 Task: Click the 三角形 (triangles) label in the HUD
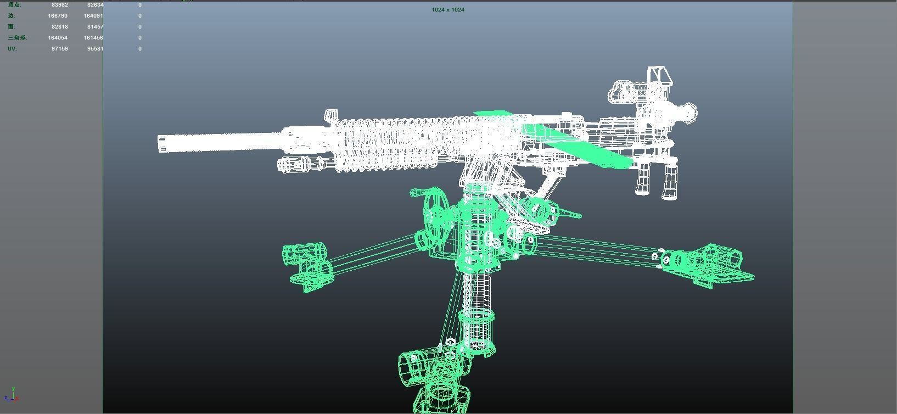pyautogui.click(x=18, y=38)
